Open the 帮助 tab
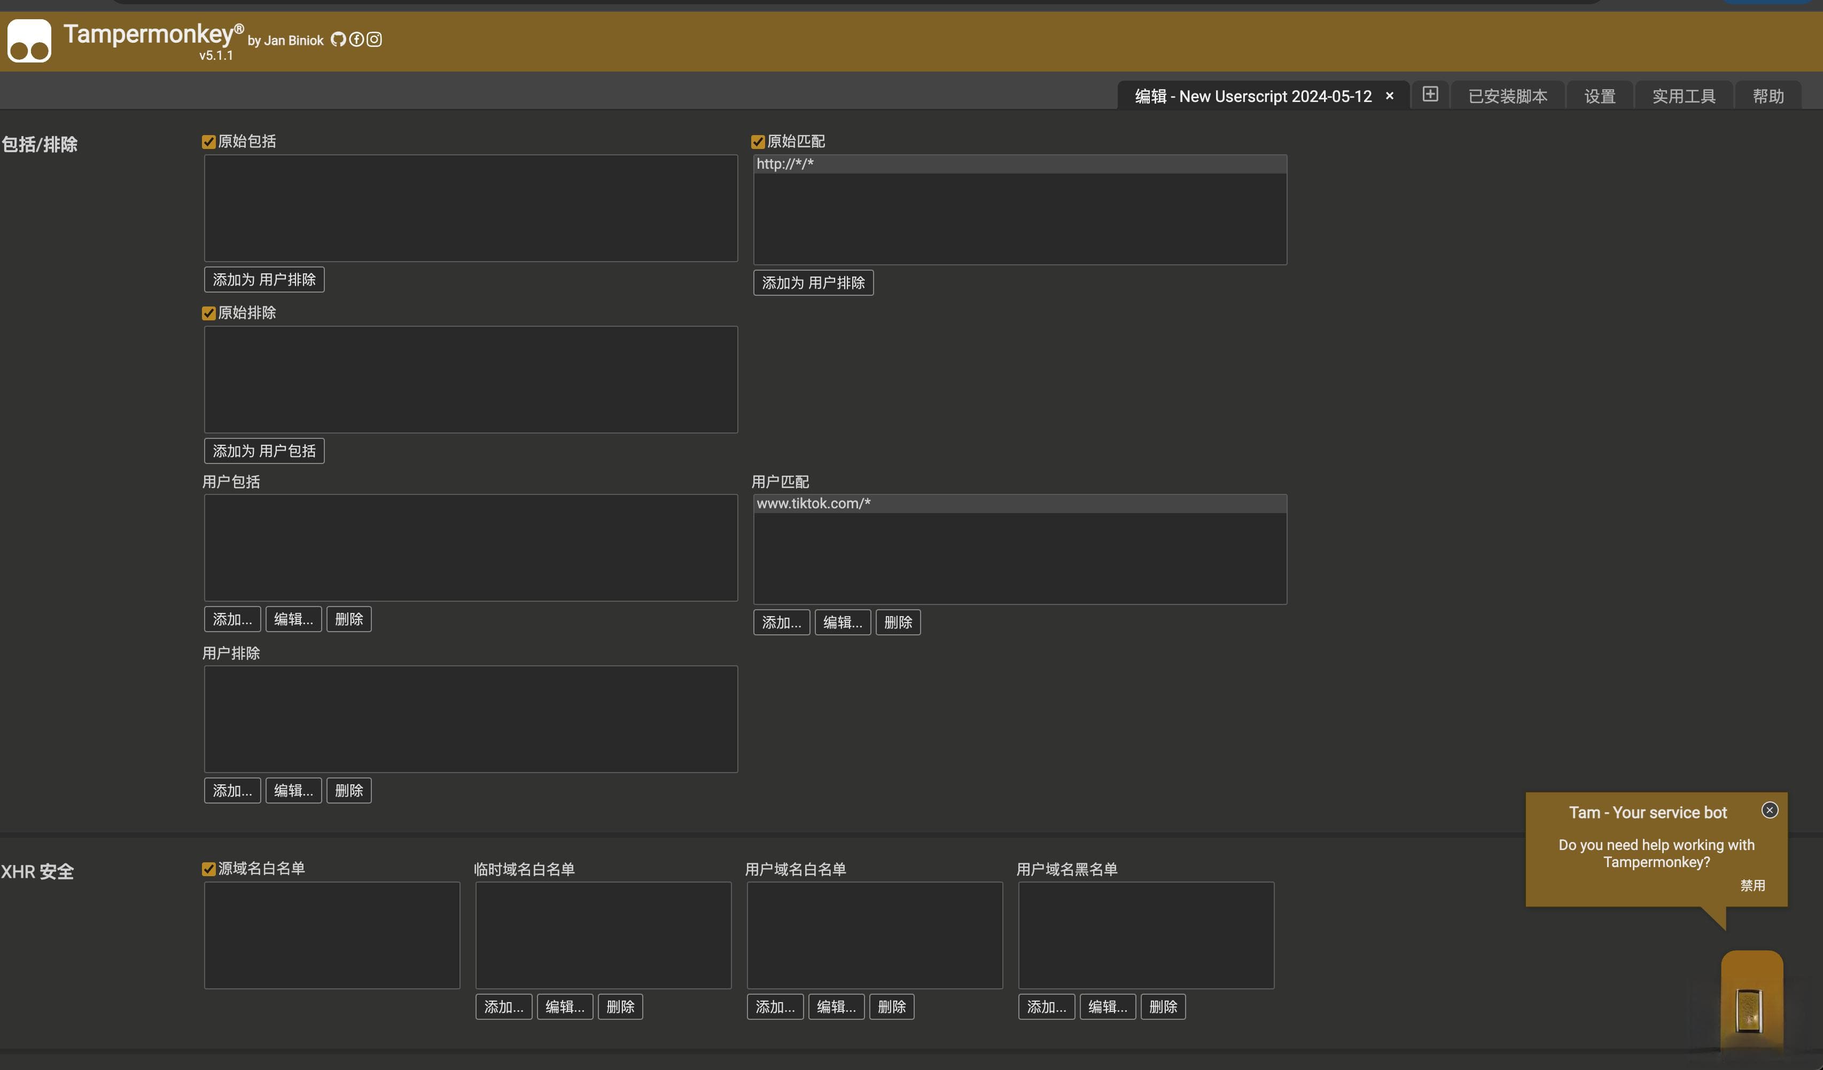 pyautogui.click(x=1768, y=96)
